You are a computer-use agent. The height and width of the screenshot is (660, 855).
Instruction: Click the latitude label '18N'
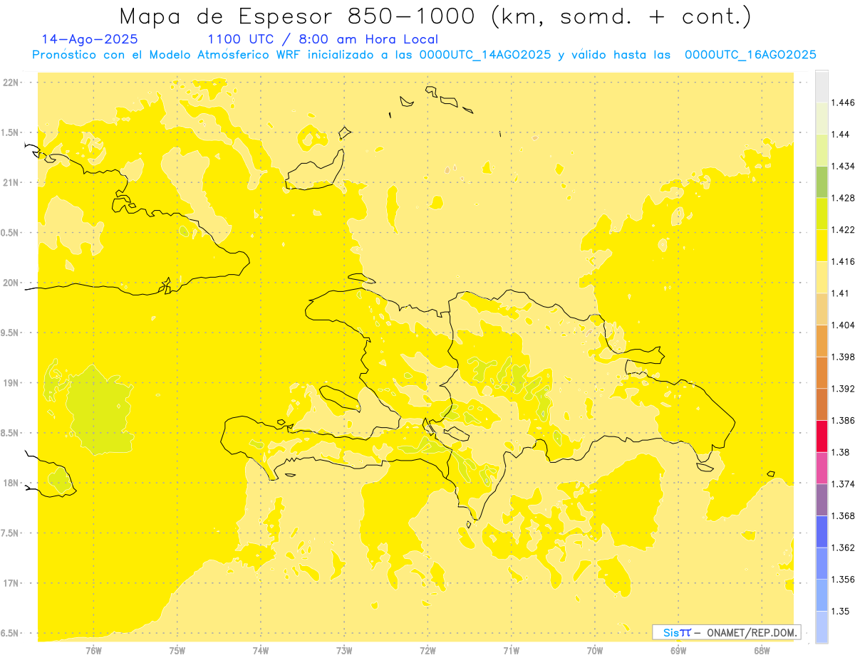11,483
